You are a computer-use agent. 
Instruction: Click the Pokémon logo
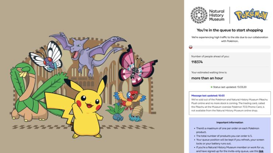[251, 14]
